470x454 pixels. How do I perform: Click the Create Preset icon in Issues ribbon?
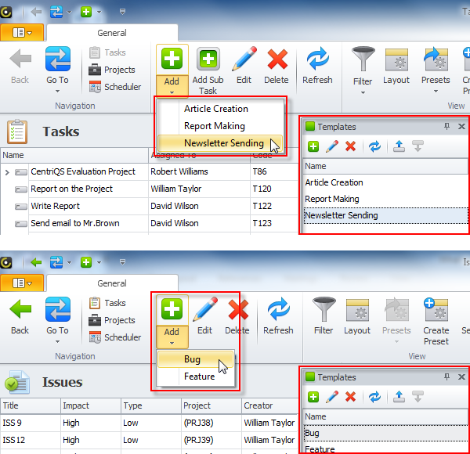436,311
